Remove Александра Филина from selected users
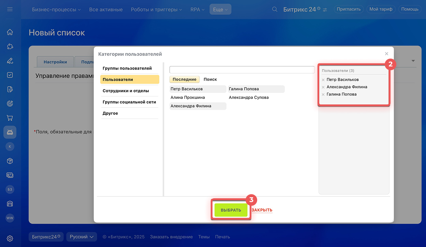 click(323, 87)
